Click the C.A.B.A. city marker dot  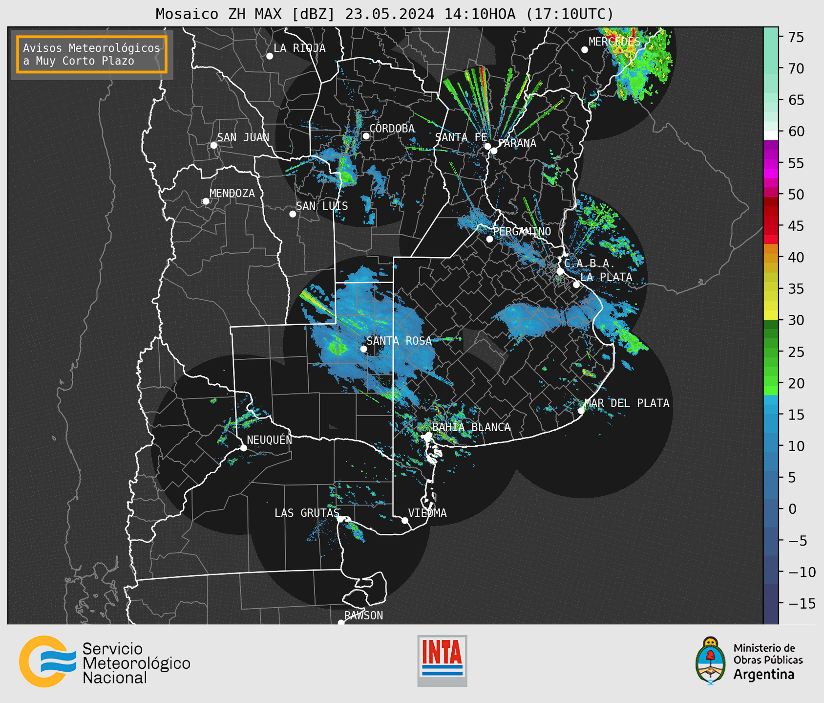[x=561, y=271]
